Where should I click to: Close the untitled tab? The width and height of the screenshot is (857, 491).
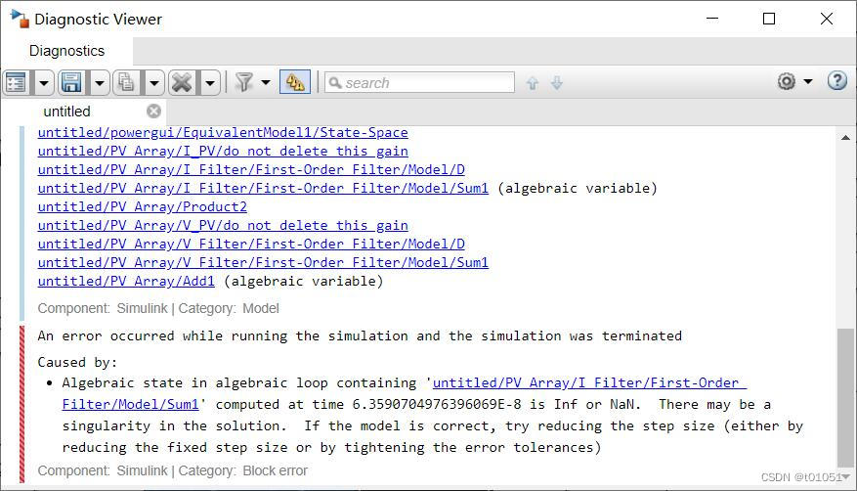point(154,111)
